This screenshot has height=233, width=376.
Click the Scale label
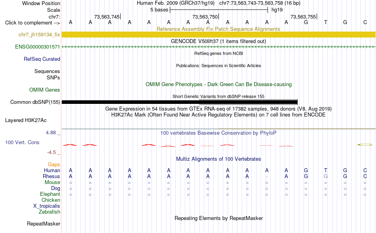[54, 10]
